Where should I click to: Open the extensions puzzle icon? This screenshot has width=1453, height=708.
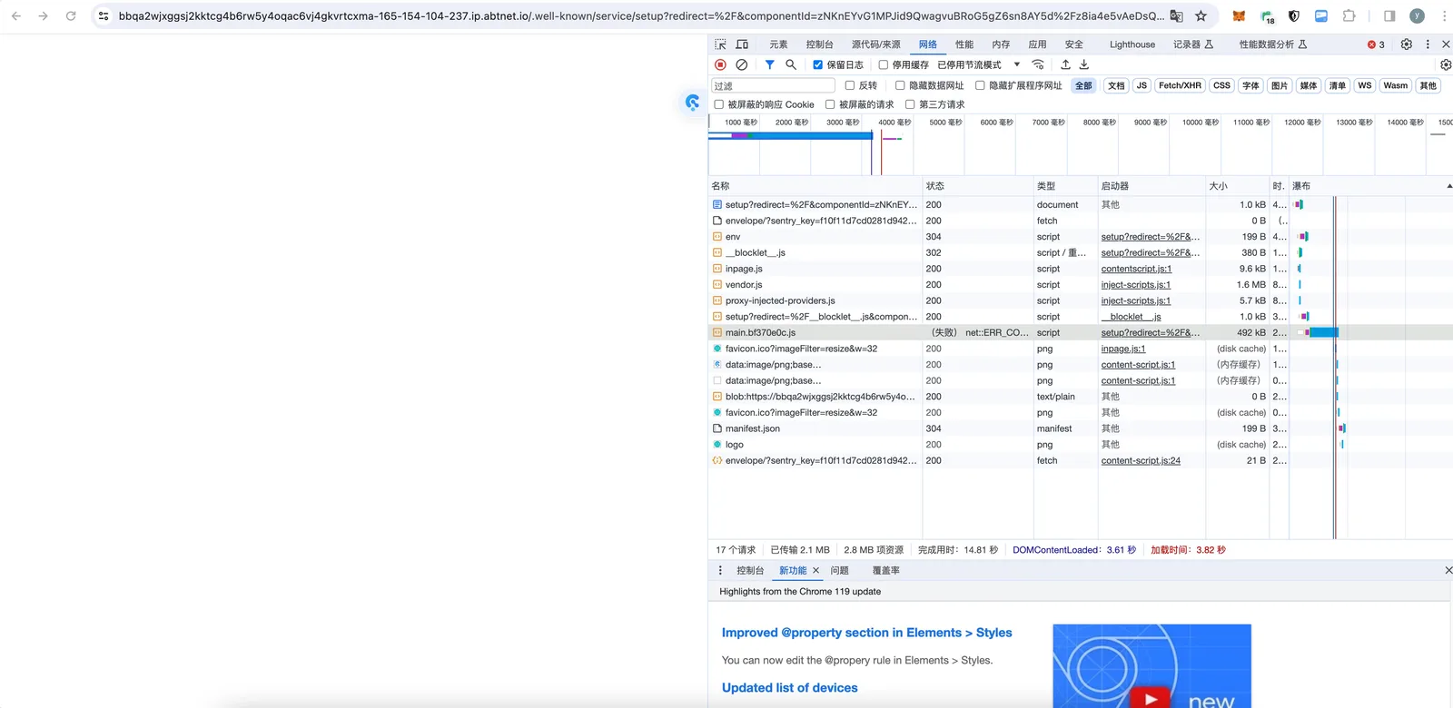[x=1349, y=16]
